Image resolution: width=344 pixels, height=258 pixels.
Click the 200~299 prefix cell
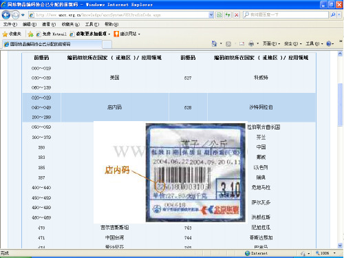41,117
